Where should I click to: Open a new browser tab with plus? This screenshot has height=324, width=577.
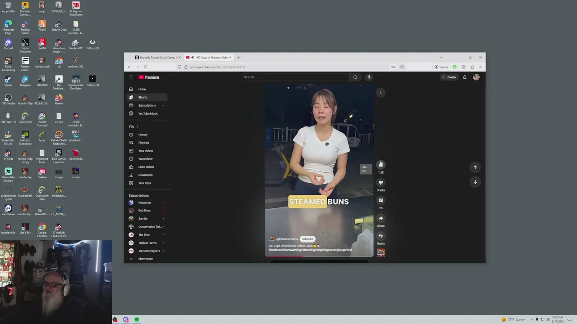coord(239,58)
